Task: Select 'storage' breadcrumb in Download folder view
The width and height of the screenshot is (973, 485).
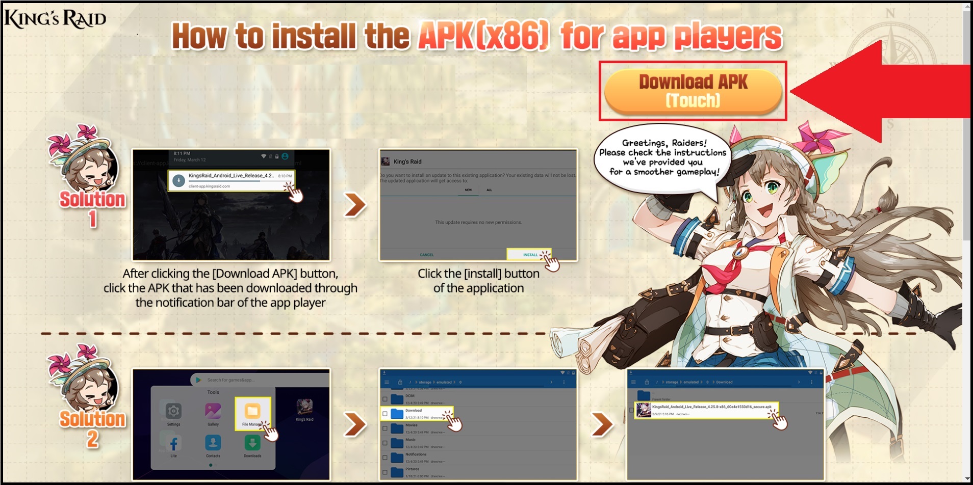Action: click(x=672, y=382)
